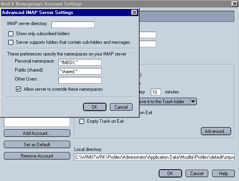
Task: Open the Trash folder dropdown arrow
Action: click(193, 102)
